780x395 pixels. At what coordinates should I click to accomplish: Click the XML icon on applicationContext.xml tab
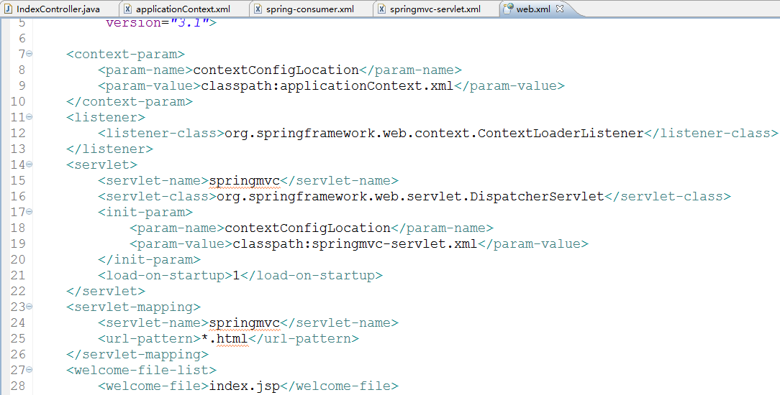tap(128, 9)
